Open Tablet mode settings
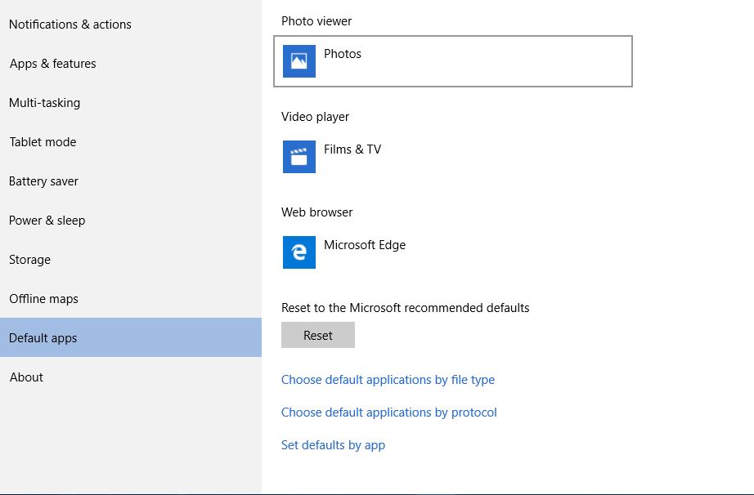Screen dimensions: 754x495 [43, 142]
